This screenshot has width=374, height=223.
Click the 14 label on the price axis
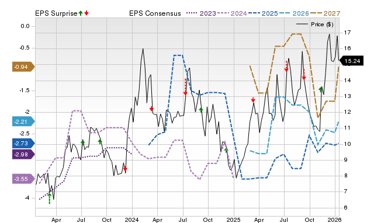click(x=347, y=81)
